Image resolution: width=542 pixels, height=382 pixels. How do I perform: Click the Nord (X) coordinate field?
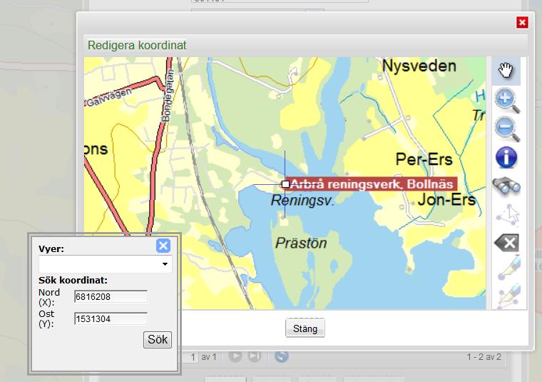[x=111, y=296]
